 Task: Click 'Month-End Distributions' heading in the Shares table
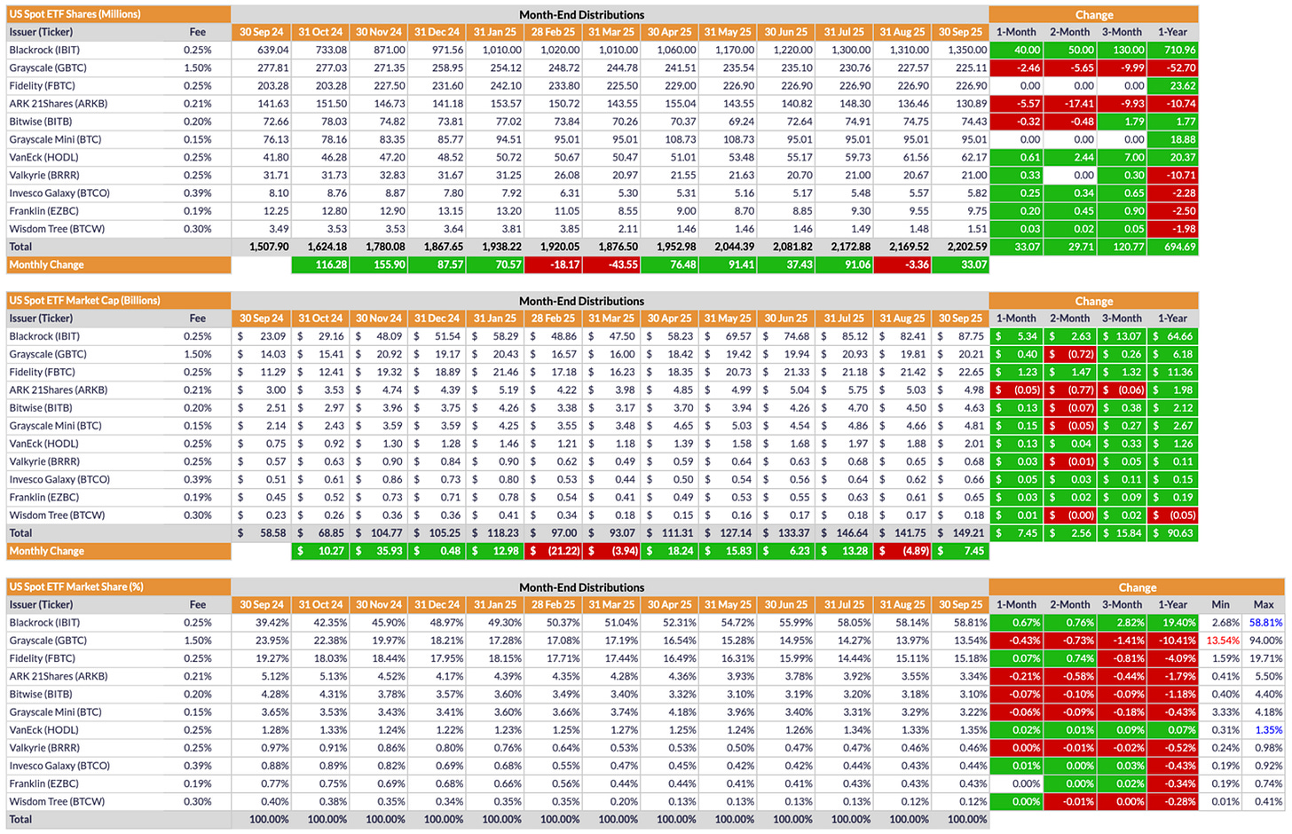581,14
